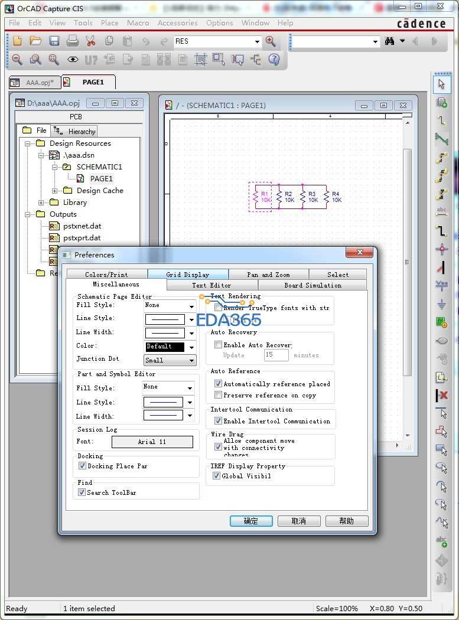Open the RES part name dropdown
This screenshot has height=620, width=459.
coord(257,41)
